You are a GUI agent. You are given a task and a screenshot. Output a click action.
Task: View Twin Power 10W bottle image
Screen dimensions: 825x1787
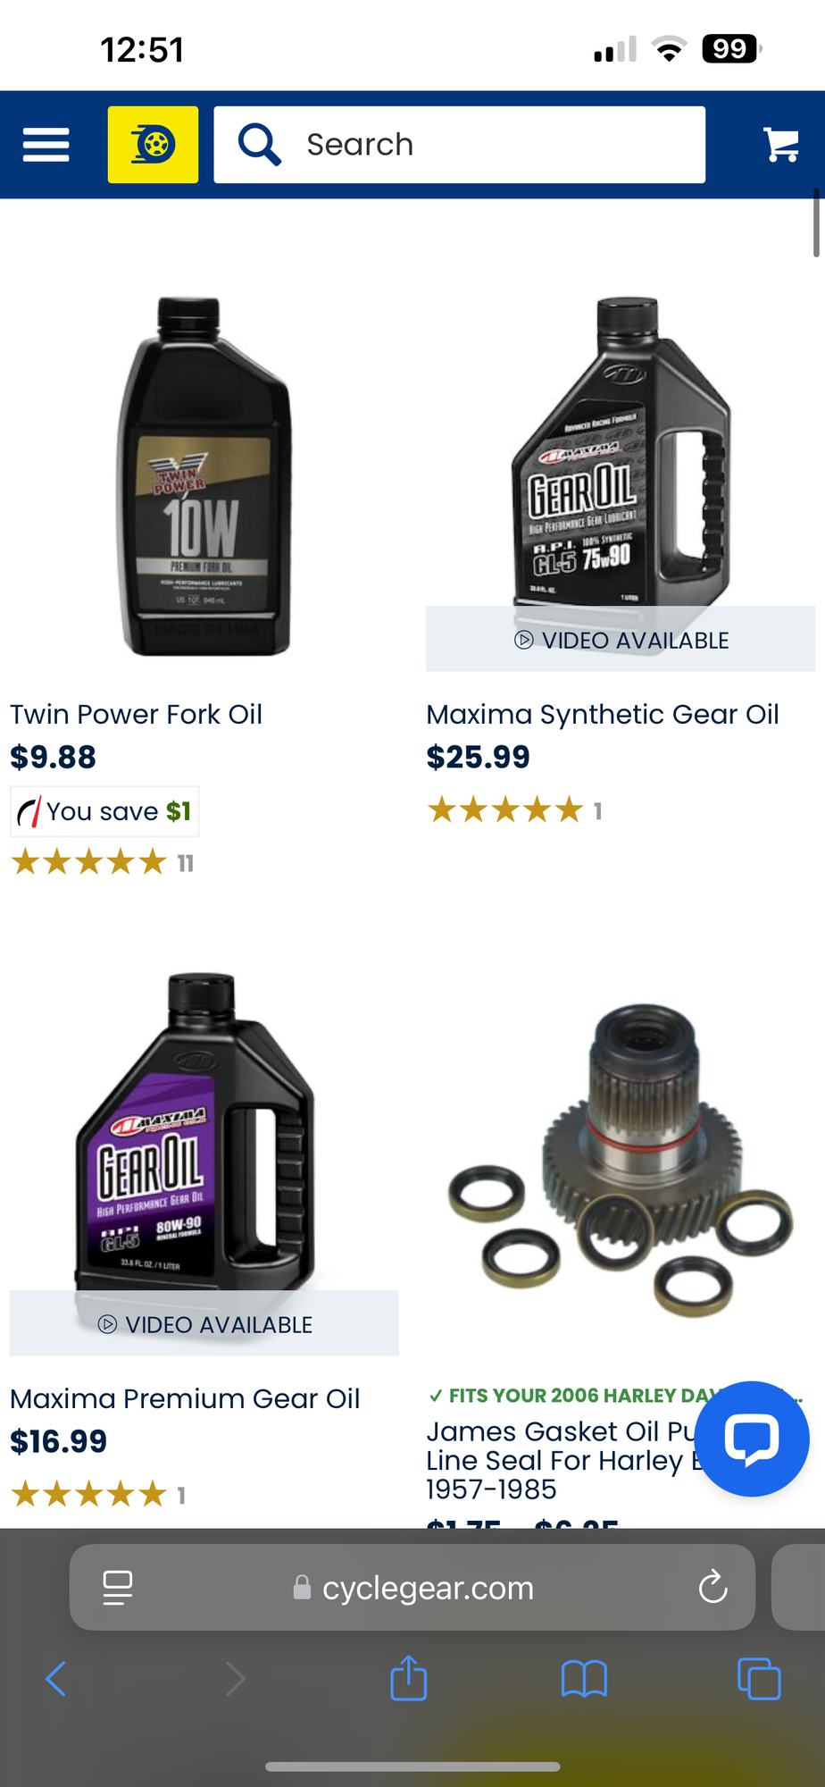204,476
